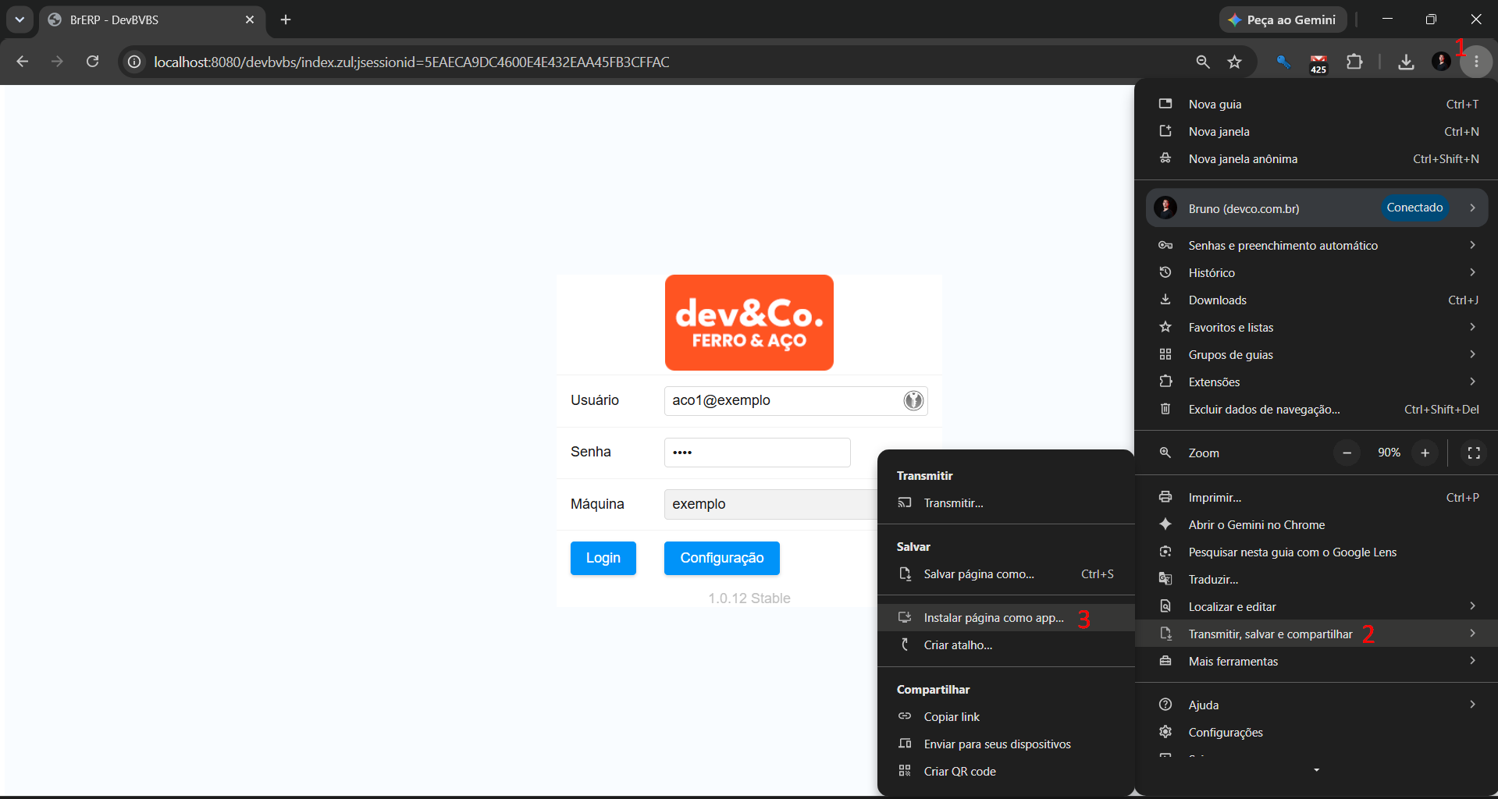Image resolution: width=1498 pixels, height=799 pixels.
Task: Open Downloads from Chrome menu
Action: click(x=1318, y=300)
